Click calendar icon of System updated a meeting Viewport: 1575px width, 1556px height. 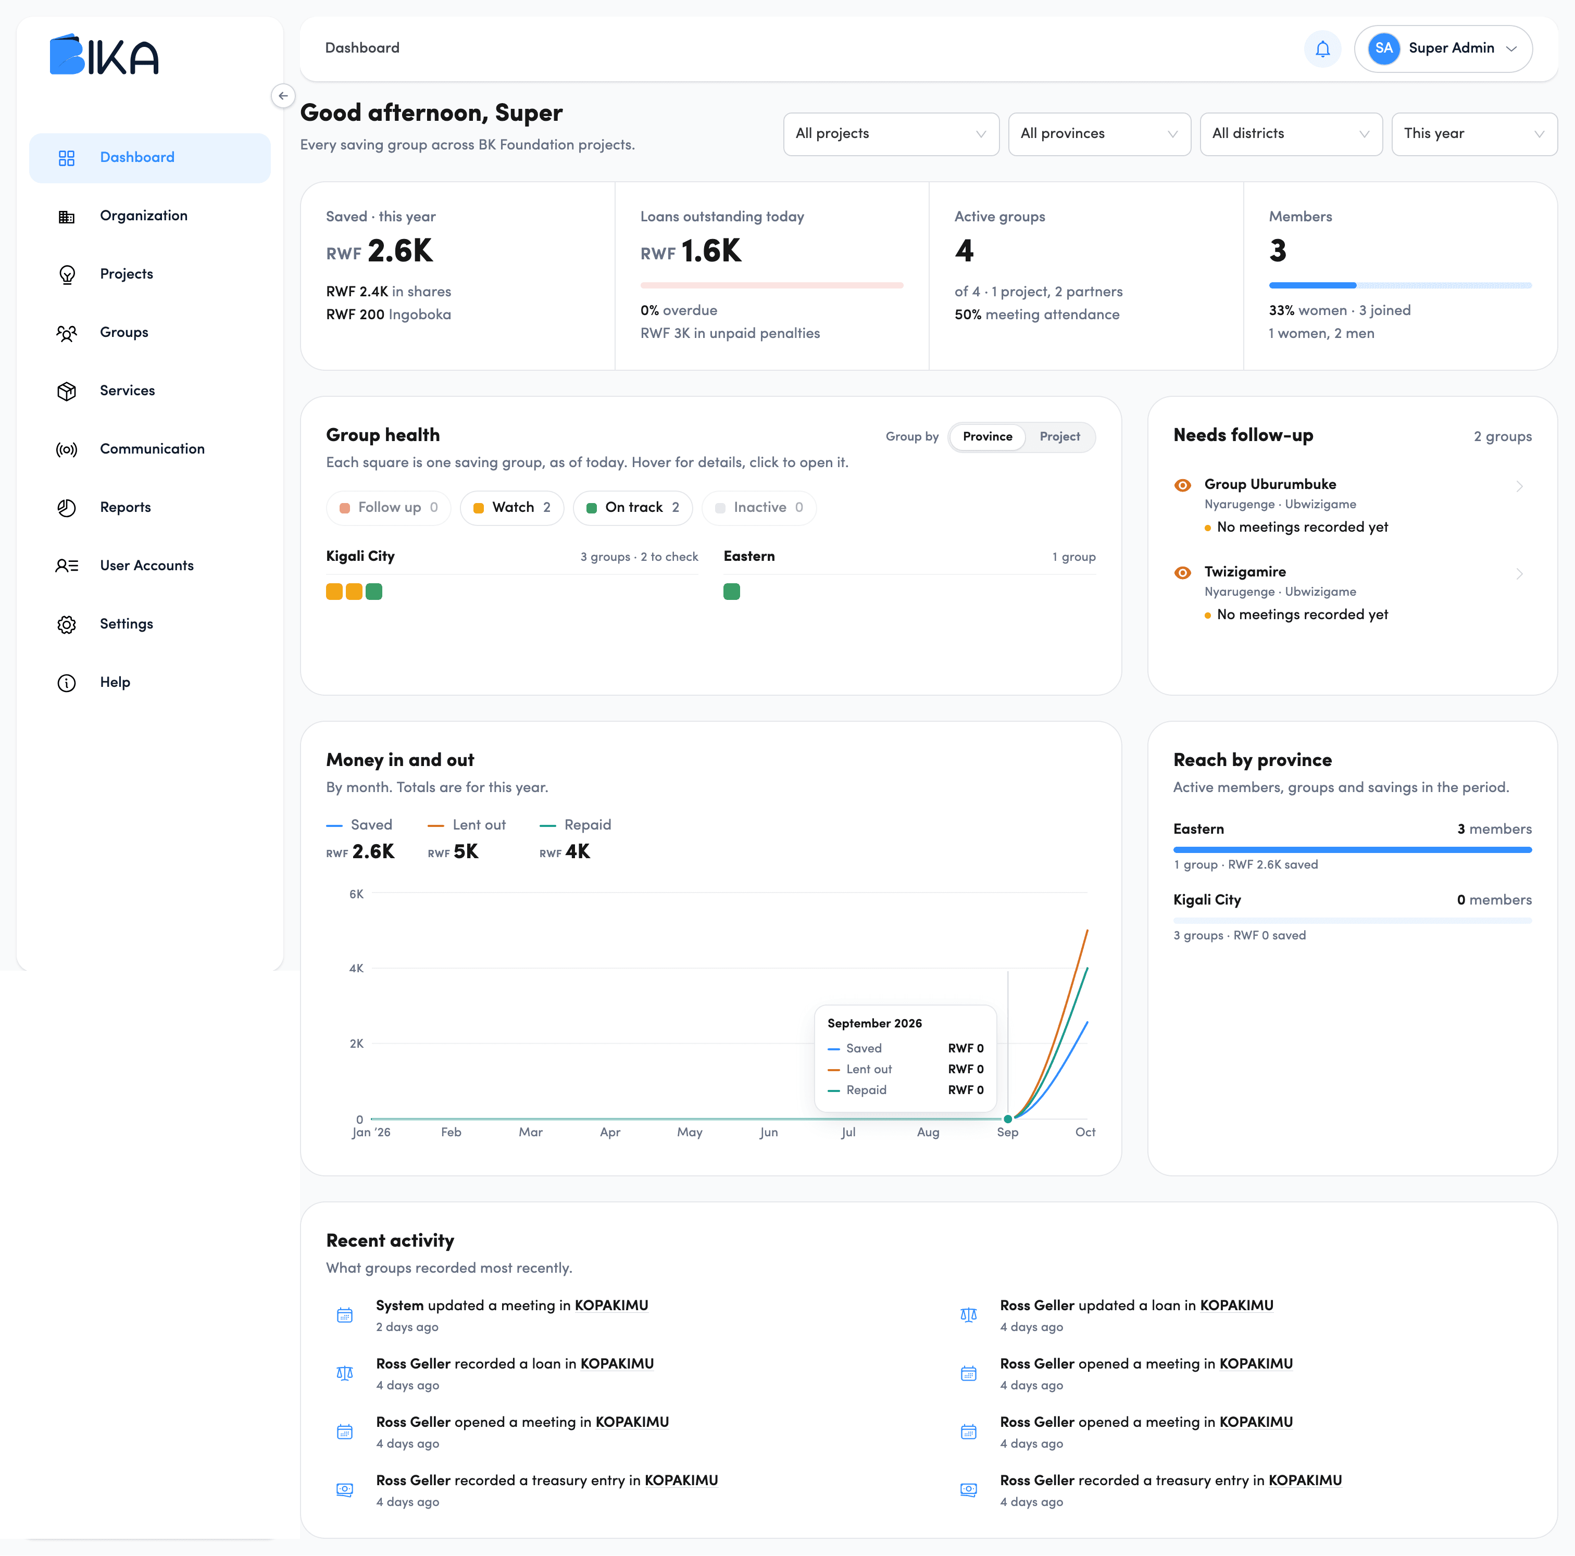point(345,1315)
